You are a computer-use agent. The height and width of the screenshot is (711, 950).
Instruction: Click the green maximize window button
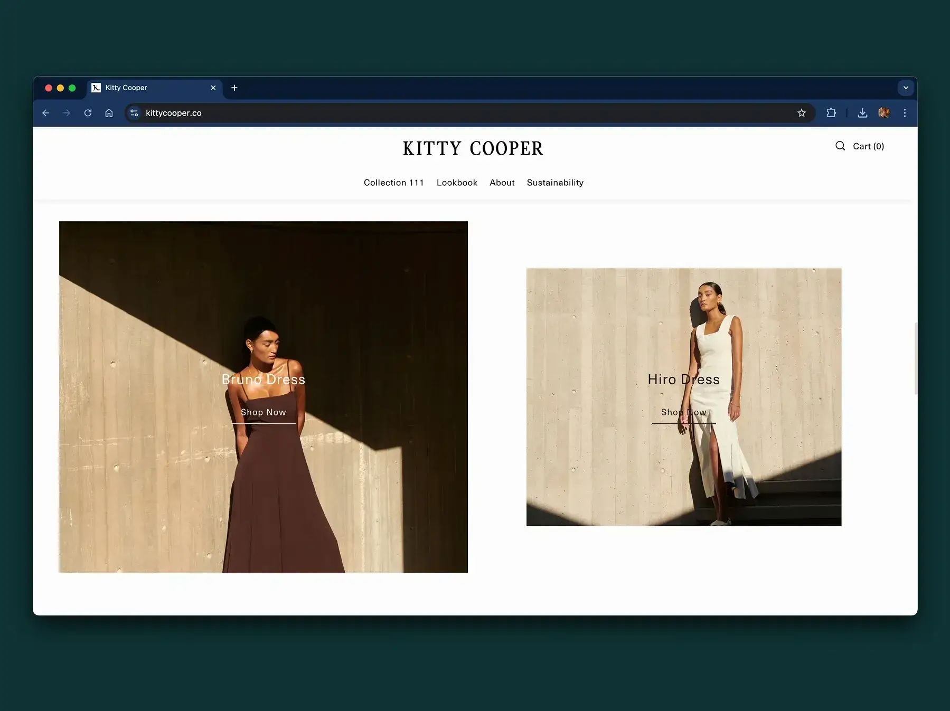click(72, 88)
